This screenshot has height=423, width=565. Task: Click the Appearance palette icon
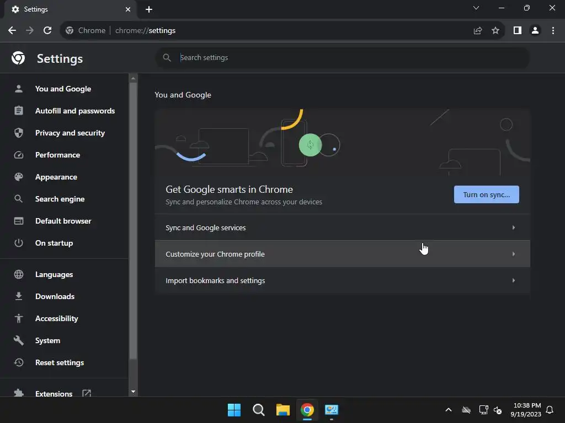coord(19,177)
